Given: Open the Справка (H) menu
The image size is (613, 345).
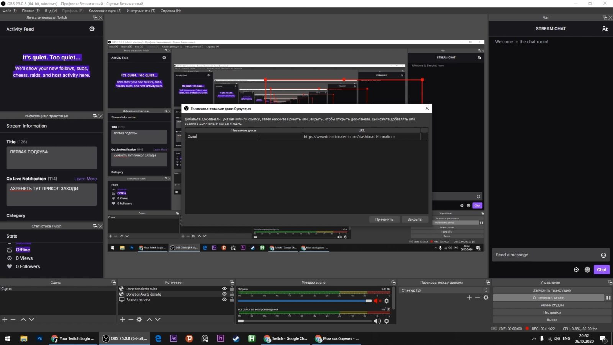Looking at the screenshot, I should (170, 11).
